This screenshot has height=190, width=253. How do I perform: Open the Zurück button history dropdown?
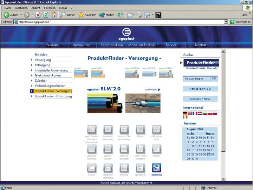click(x=21, y=15)
